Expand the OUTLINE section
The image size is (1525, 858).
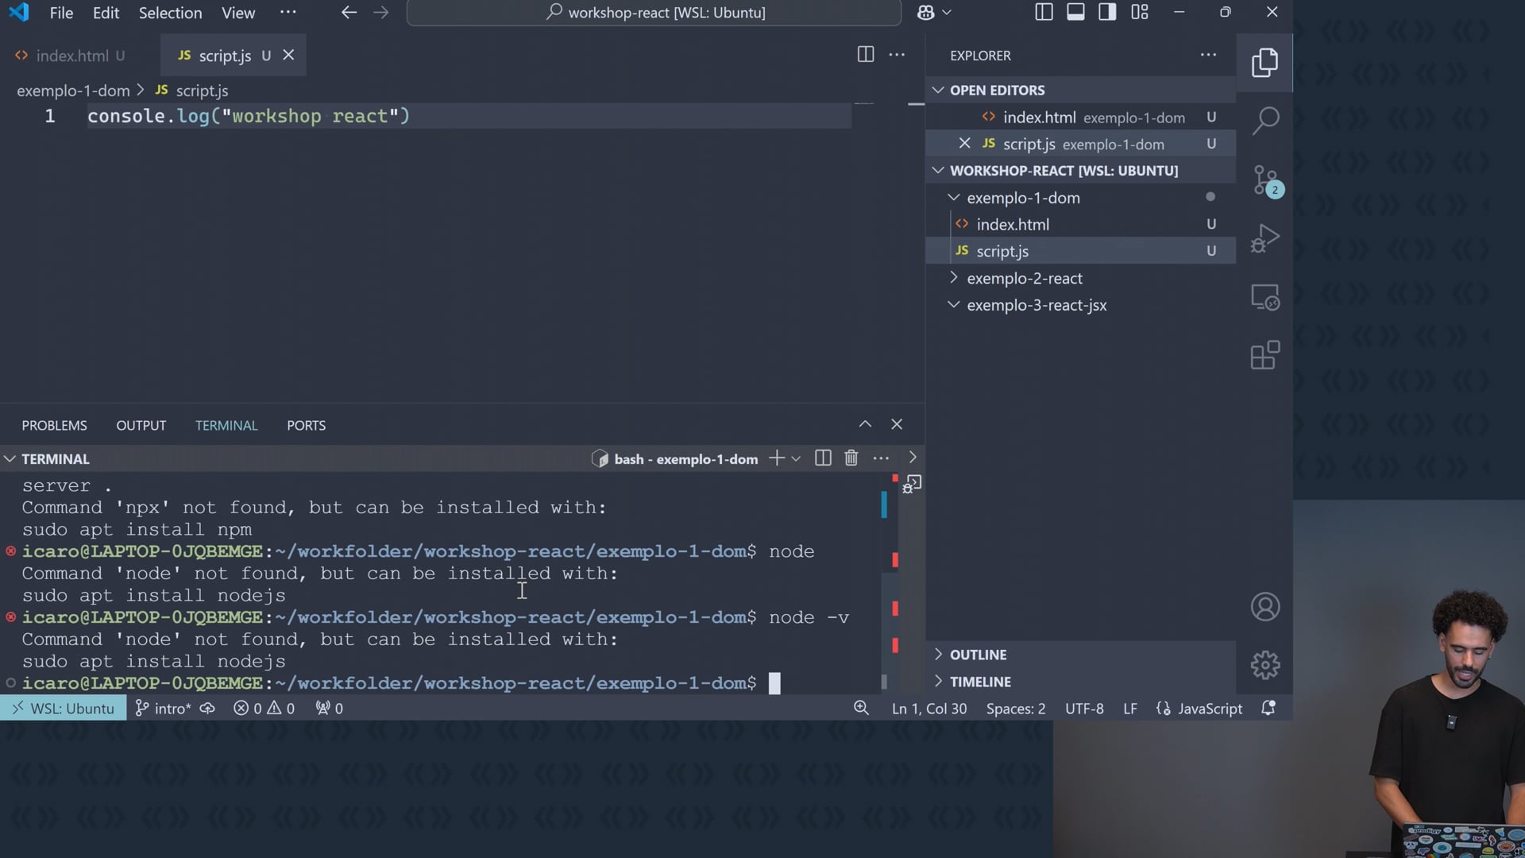tap(978, 655)
